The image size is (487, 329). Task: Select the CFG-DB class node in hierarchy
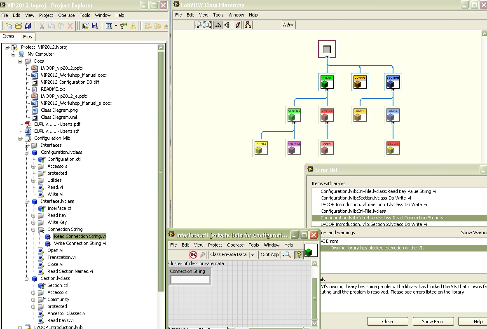(327, 115)
